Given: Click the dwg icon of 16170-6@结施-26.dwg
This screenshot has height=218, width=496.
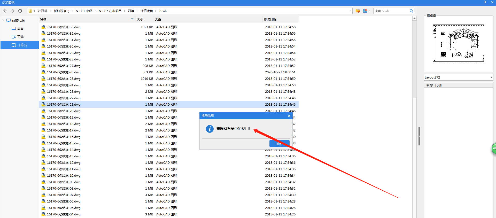Looking at the screenshot, I should coord(43,72).
